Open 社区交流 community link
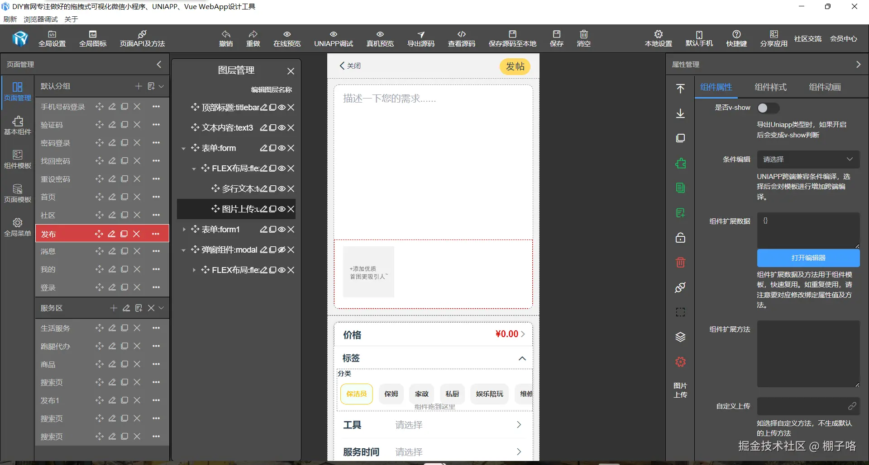 point(807,39)
